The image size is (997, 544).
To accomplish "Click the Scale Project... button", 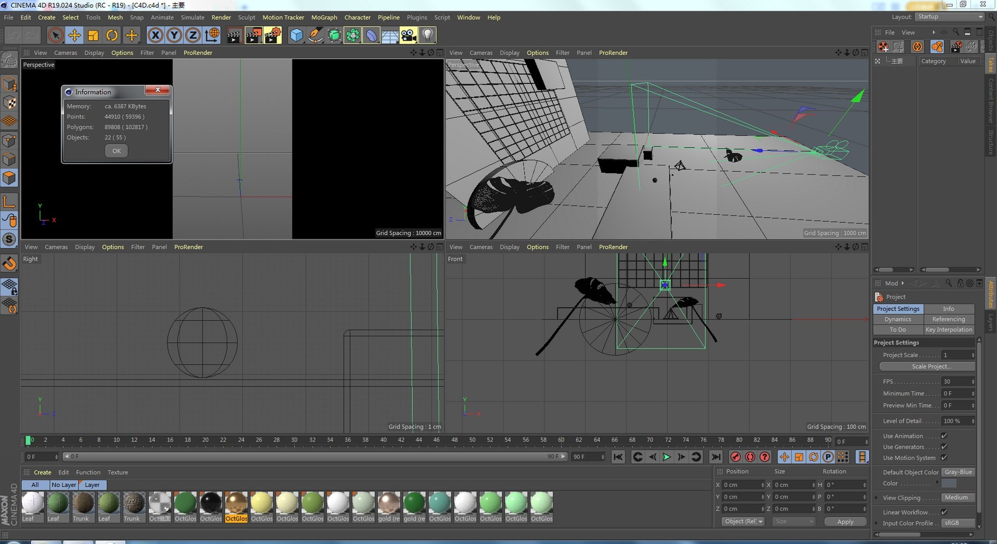I will [x=927, y=366].
